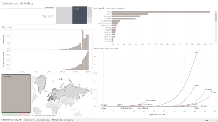Click the countries list scrollbar thumb
Screen dimensions: 218x122
(216, 17)
